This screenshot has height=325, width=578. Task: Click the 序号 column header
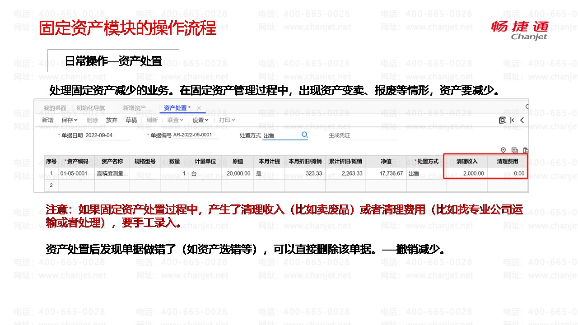(x=51, y=161)
